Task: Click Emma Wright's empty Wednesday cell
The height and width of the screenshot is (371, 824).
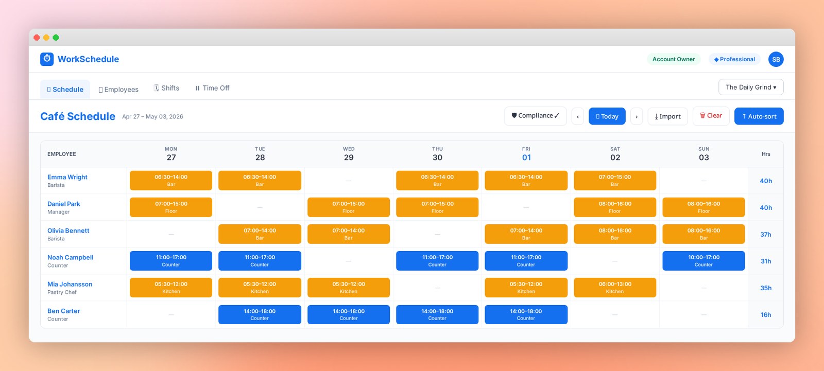Action: [x=349, y=181]
